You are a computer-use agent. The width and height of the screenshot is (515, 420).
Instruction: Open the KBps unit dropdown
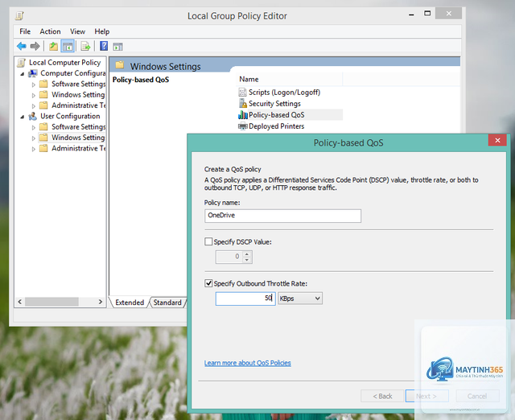300,299
